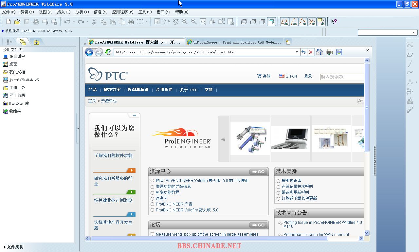
Task: Open the selection filter dropdown
Action: tap(414, 32)
